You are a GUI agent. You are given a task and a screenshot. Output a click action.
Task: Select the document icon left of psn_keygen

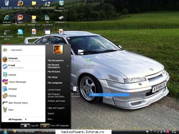click(34, 33)
